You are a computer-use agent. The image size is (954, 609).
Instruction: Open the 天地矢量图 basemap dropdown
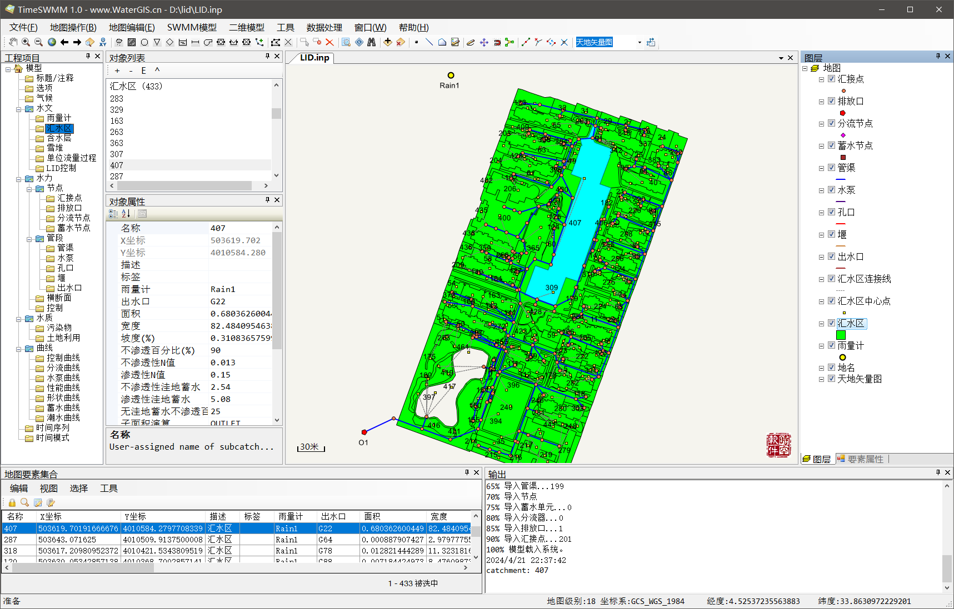tap(640, 42)
